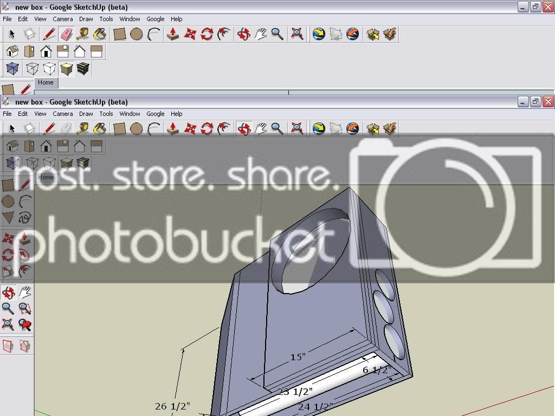Choose the Paint Bucket tool in upper window
This screenshot has width=555, height=416.
tap(100, 34)
